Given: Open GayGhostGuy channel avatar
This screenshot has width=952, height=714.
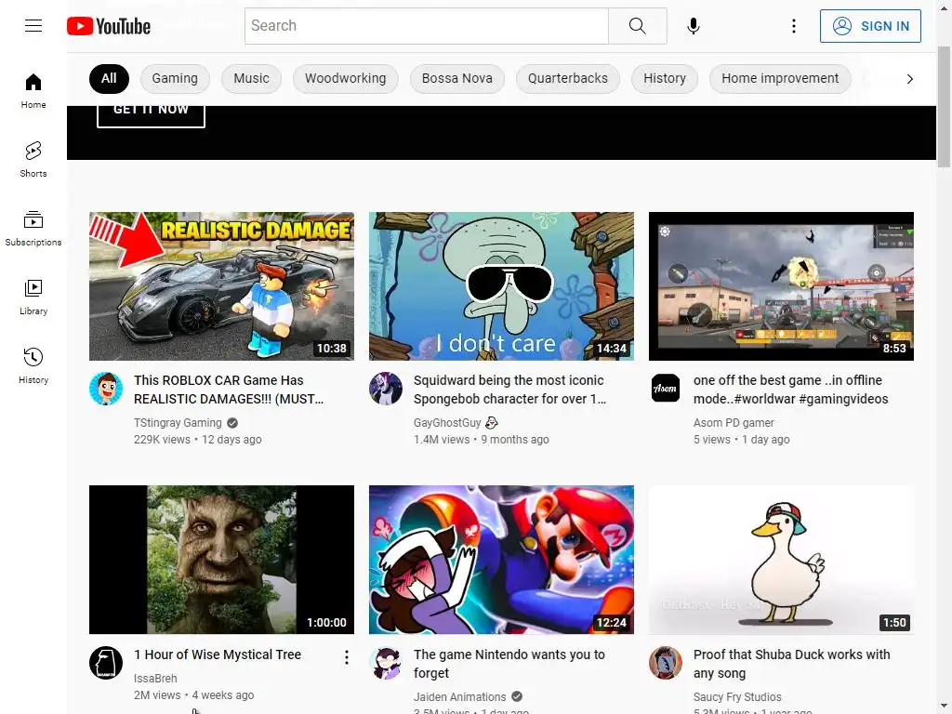Looking at the screenshot, I should pos(386,389).
